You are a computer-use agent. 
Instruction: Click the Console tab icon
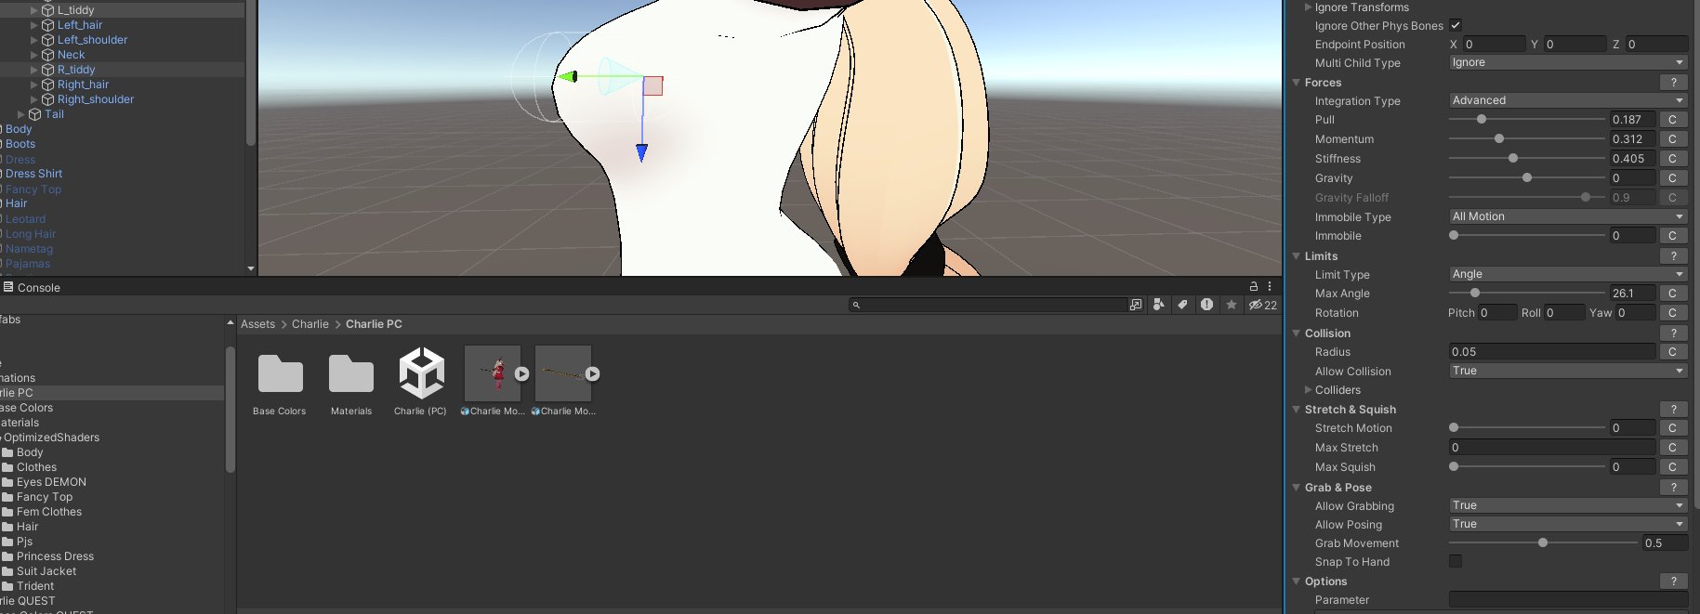point(8,287)
